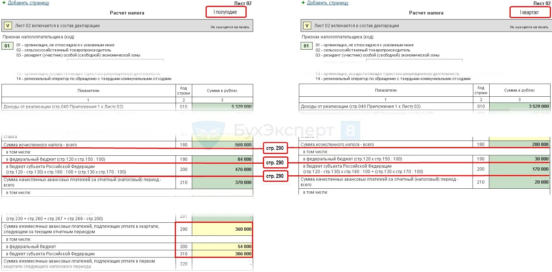
Task: Edit line 310 field 306 000
Action: coord(222,254)
